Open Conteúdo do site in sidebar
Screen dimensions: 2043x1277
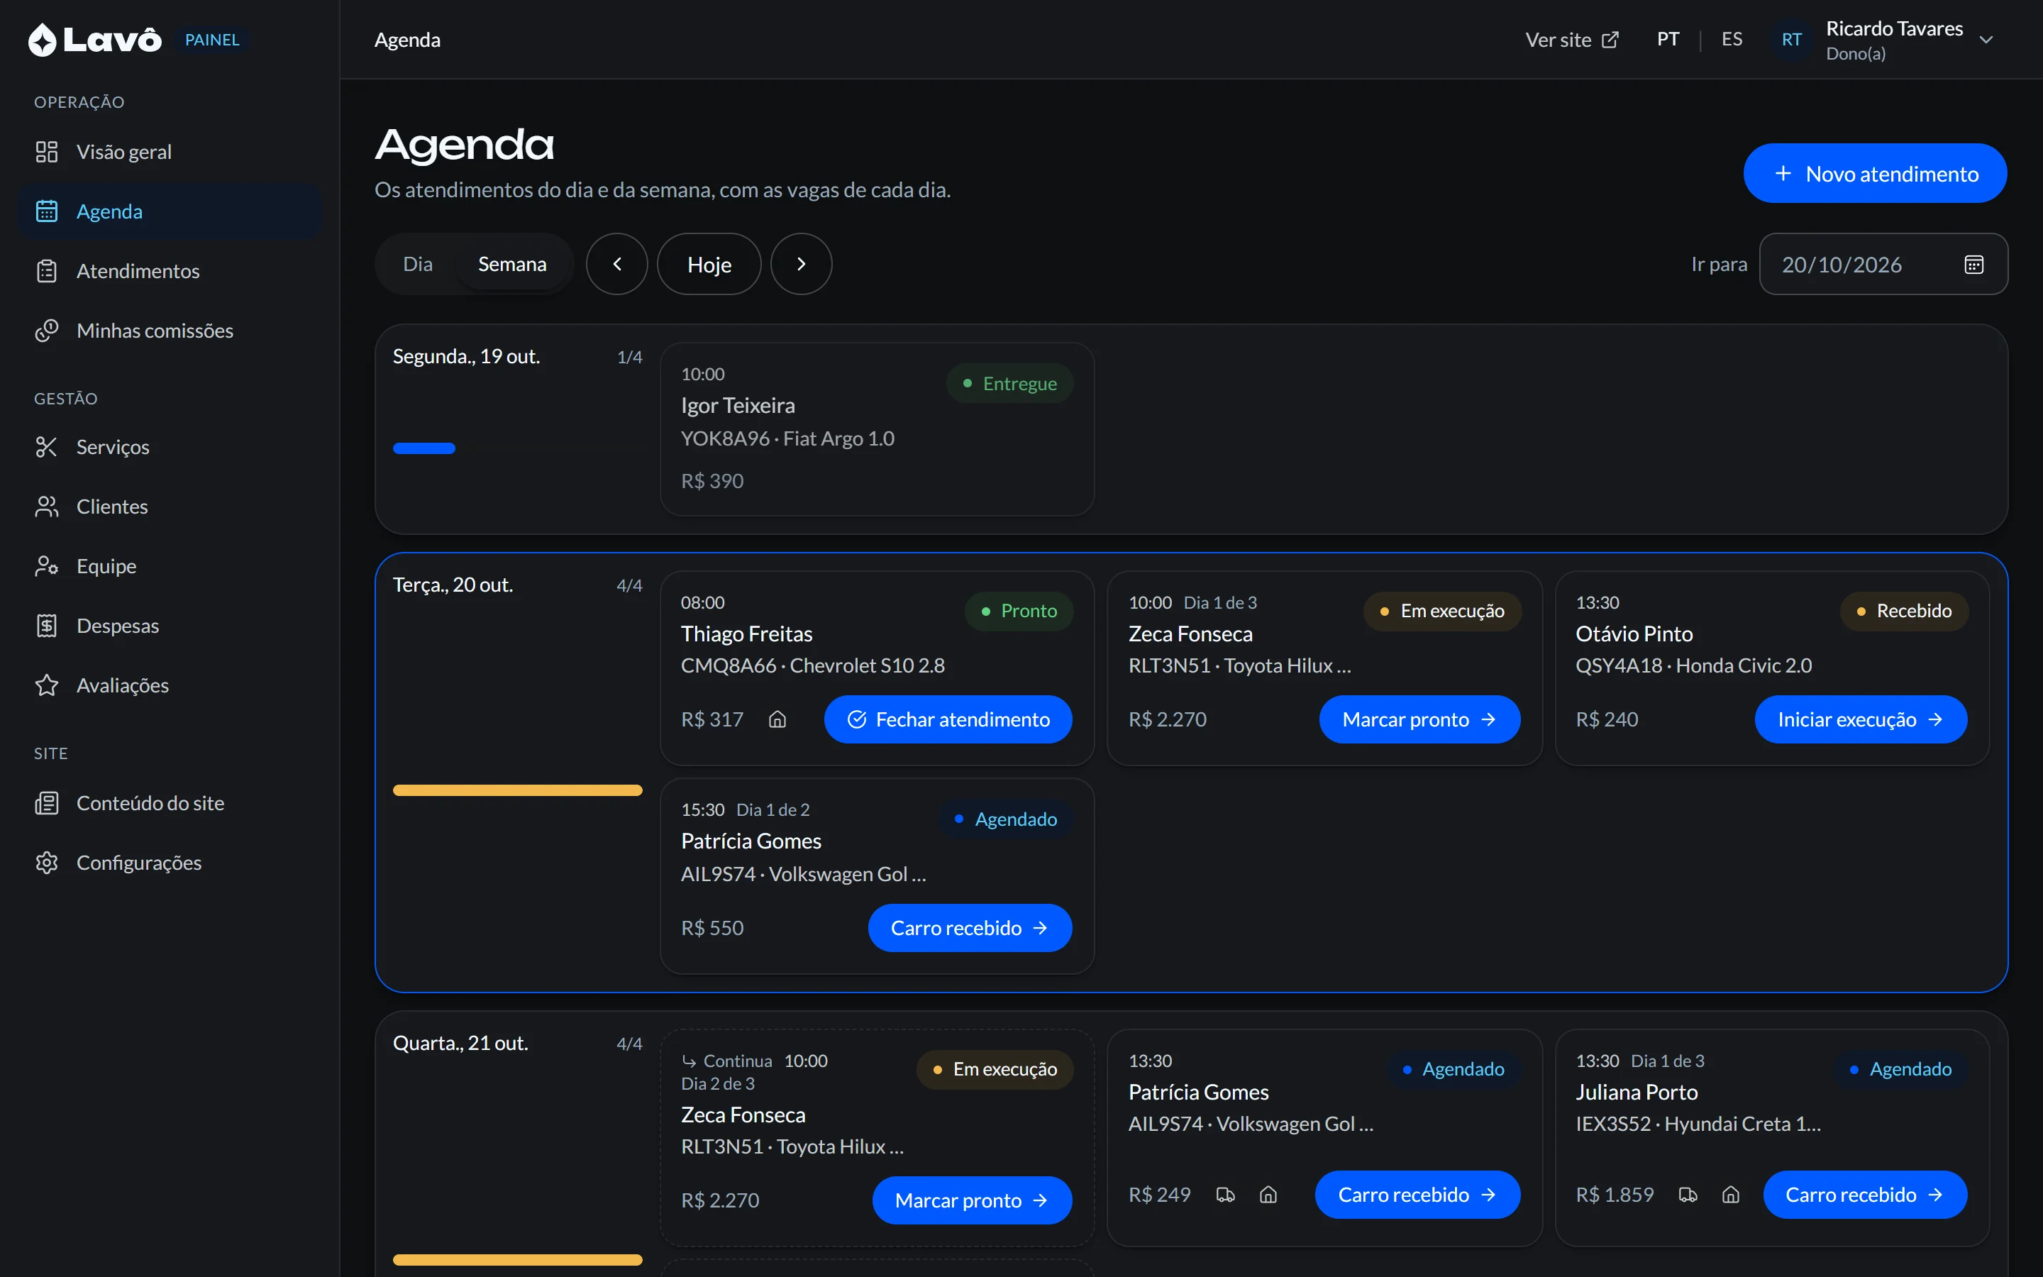coord(170,803)
